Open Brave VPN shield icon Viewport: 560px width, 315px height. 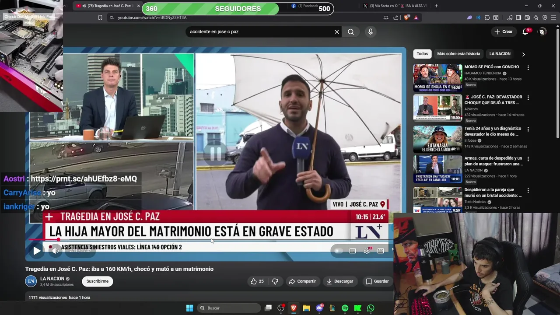[x=545, y=17]
